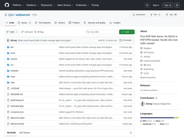Open the bin folder
This screenshot has width=184, height=138.
pos(12,47)
